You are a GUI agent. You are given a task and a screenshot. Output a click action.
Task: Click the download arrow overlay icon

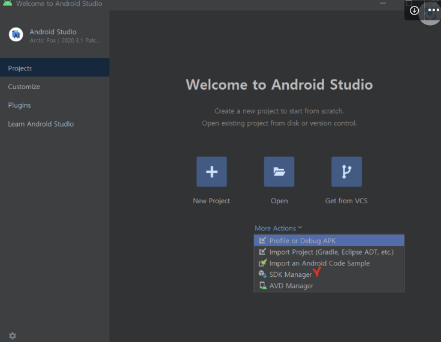click(x=414, y=11)
